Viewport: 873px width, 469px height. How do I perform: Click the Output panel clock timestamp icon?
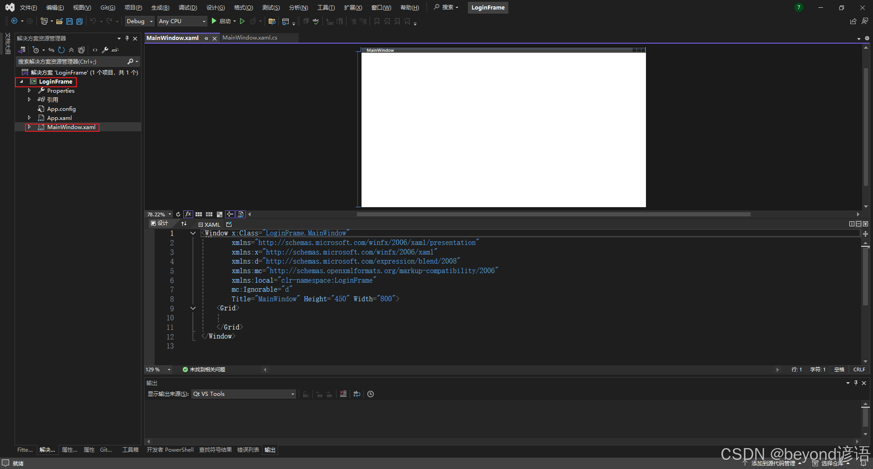coord(371,394)
